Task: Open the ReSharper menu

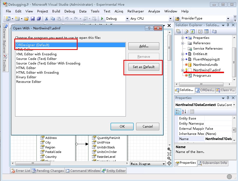Action: (136, 11)
